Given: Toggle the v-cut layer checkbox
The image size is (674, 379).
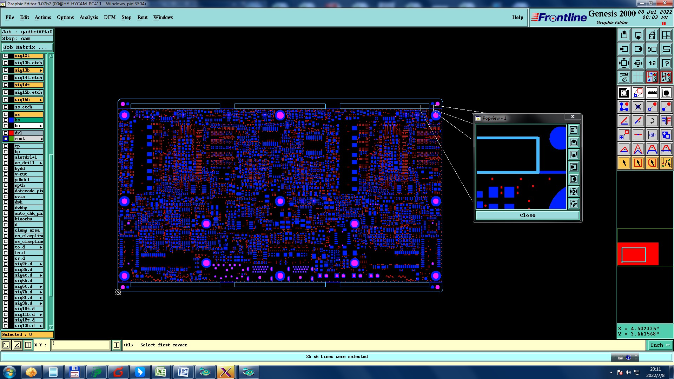Looking at the screenshot, I should [x=6, y=174].
